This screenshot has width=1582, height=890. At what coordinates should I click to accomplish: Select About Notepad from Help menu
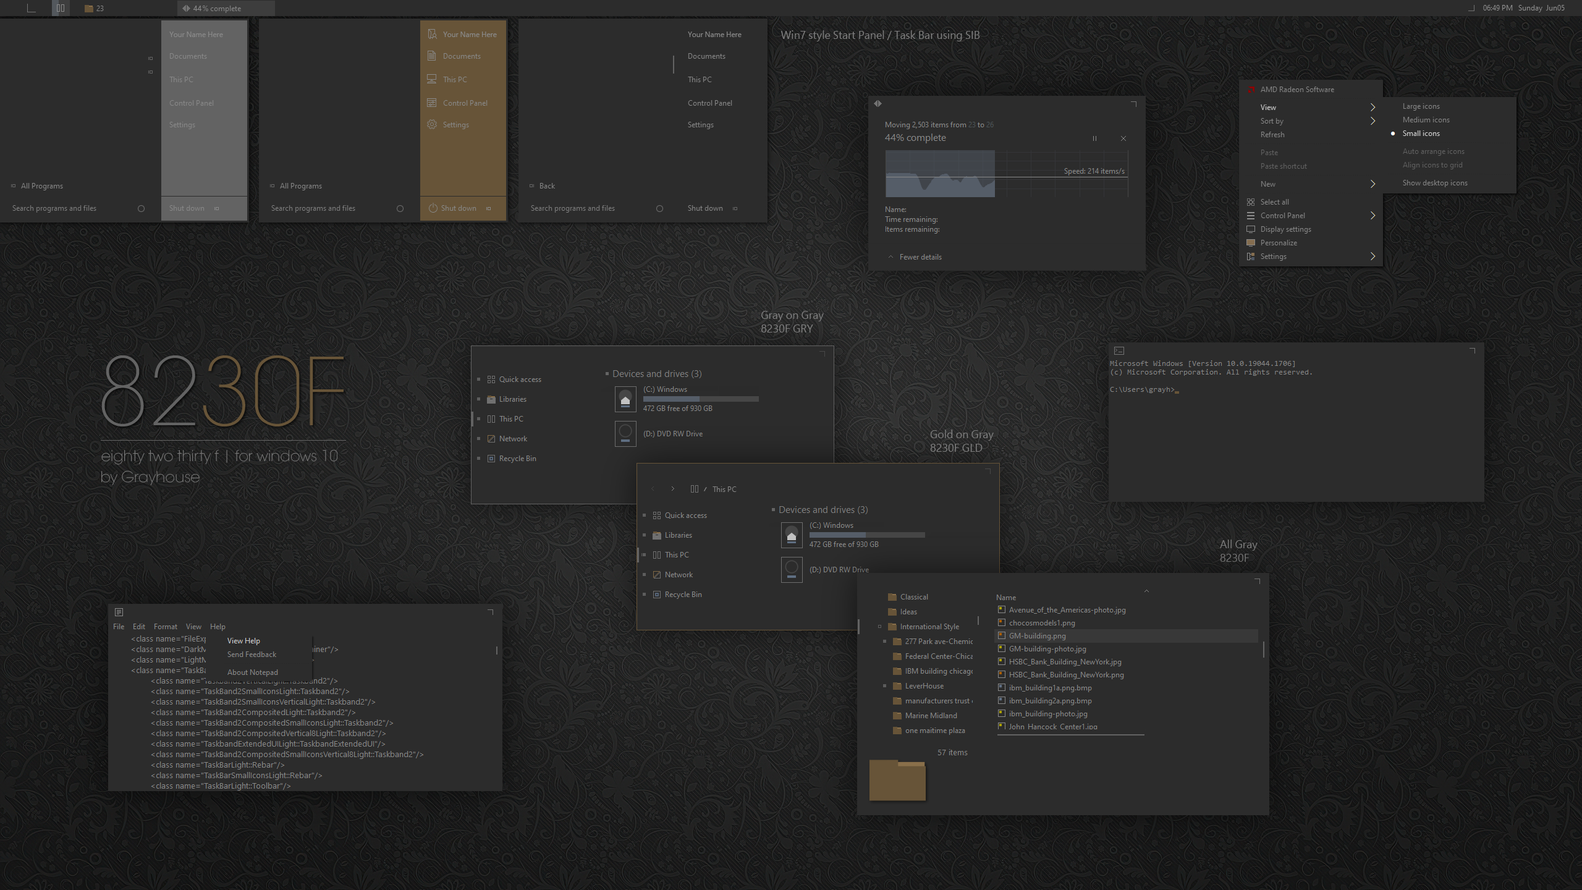252,672
